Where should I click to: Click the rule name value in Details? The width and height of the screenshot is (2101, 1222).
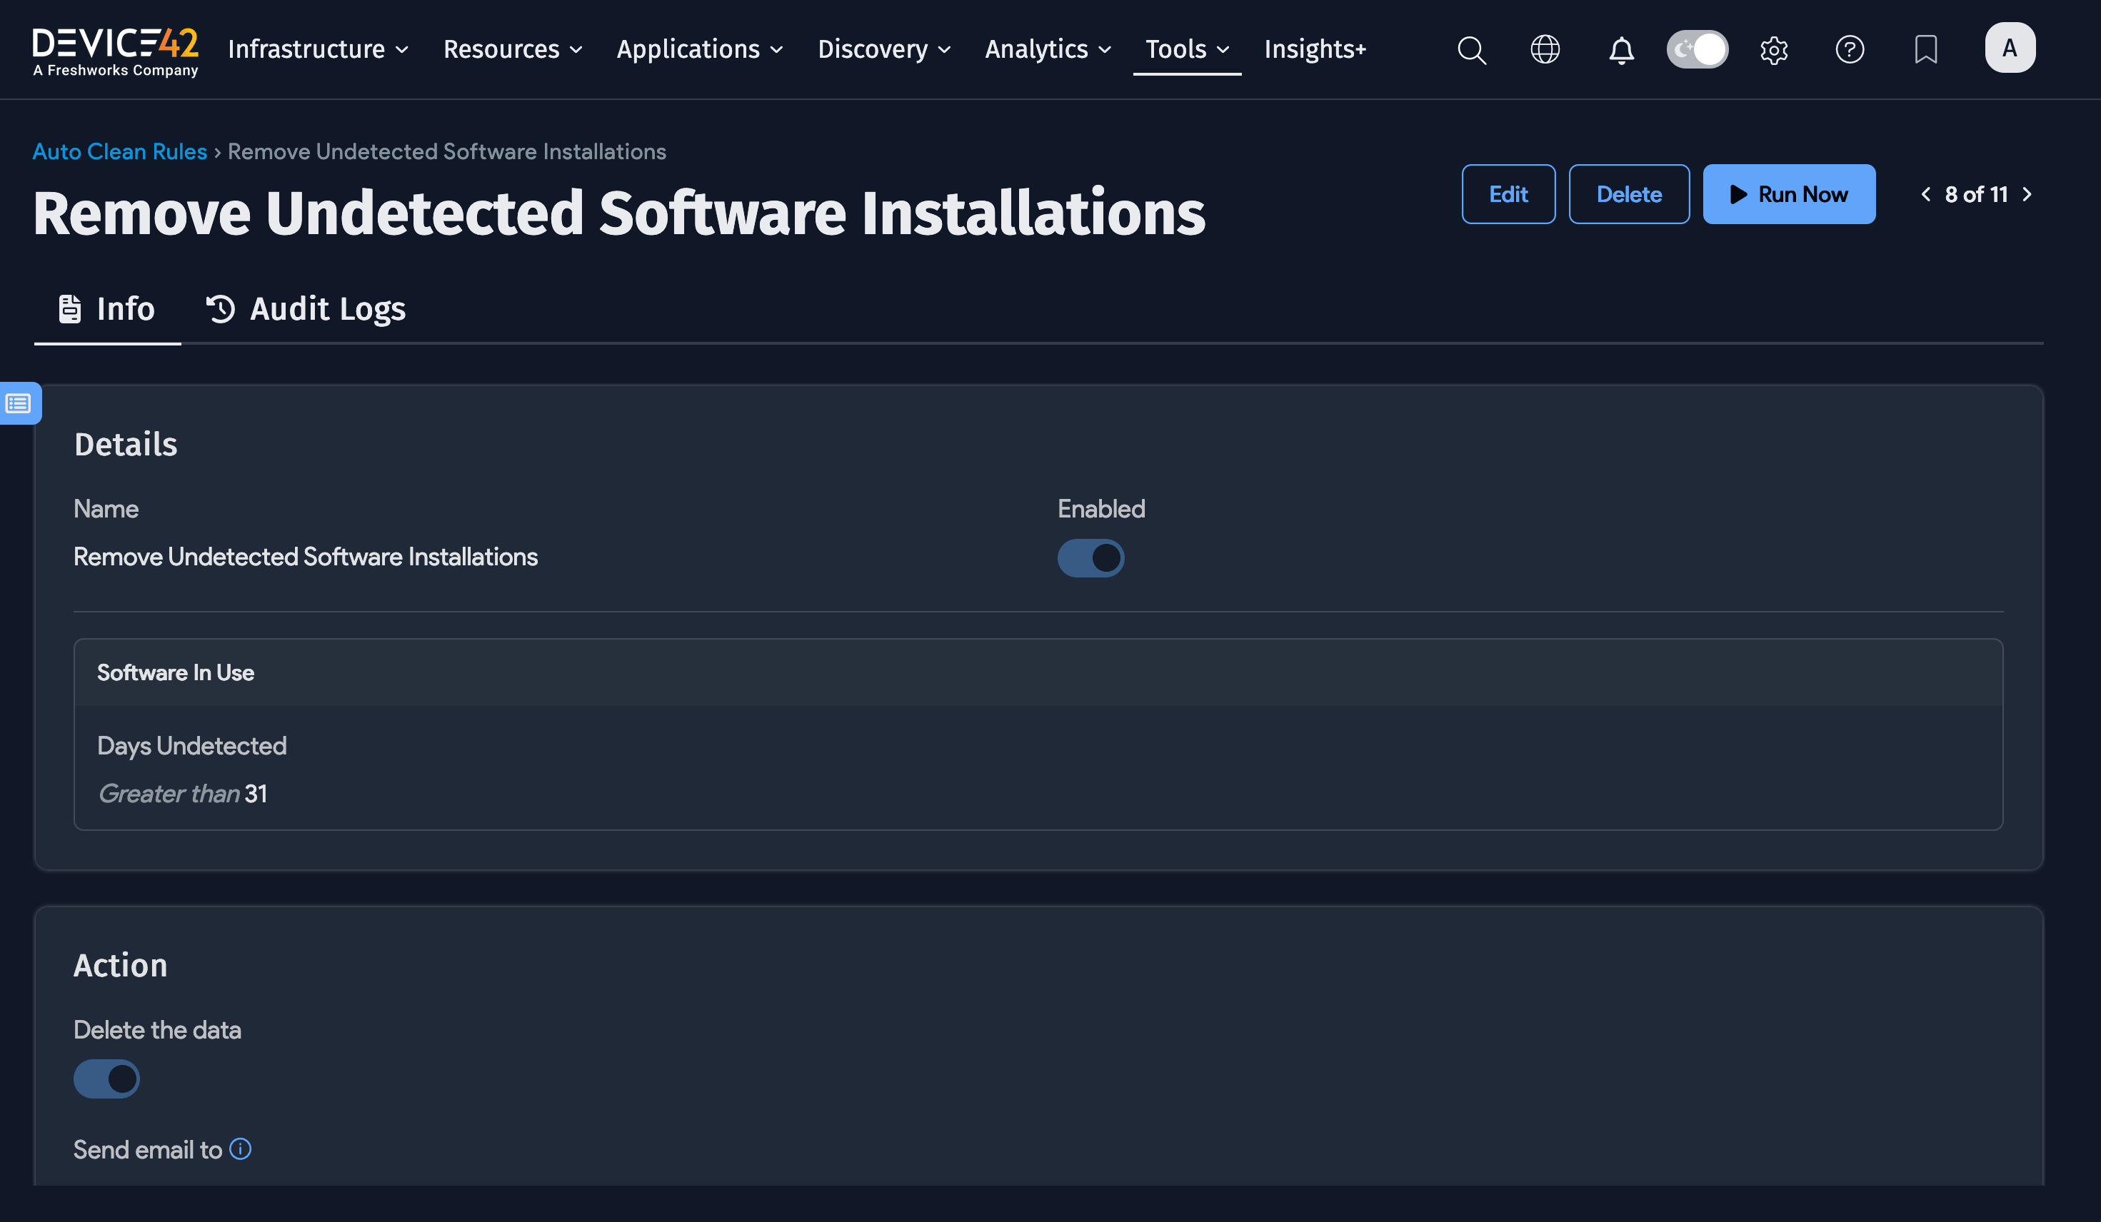coord(305,557)
